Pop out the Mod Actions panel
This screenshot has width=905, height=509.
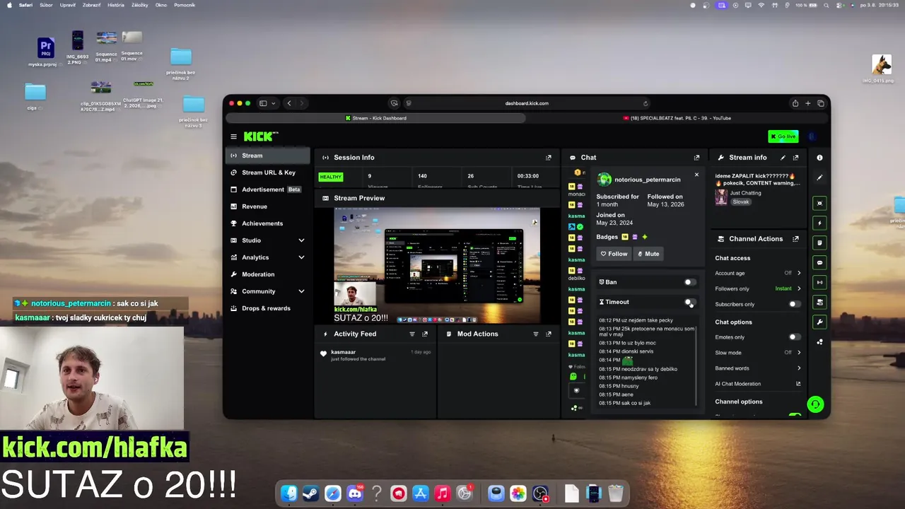tap(548, 334)
